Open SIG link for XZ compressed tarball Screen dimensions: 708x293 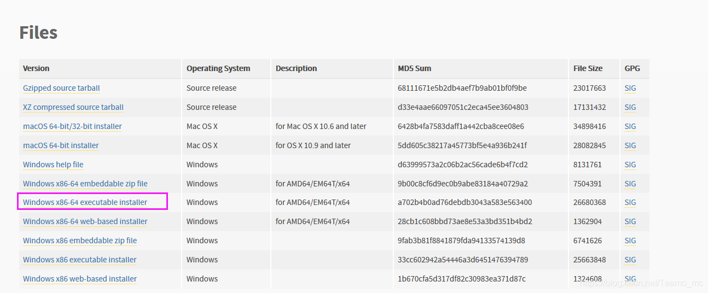tap(630, 107)
